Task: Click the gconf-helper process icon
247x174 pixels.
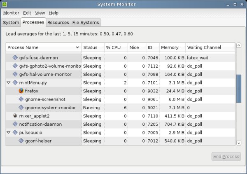Action: (21, 141)
